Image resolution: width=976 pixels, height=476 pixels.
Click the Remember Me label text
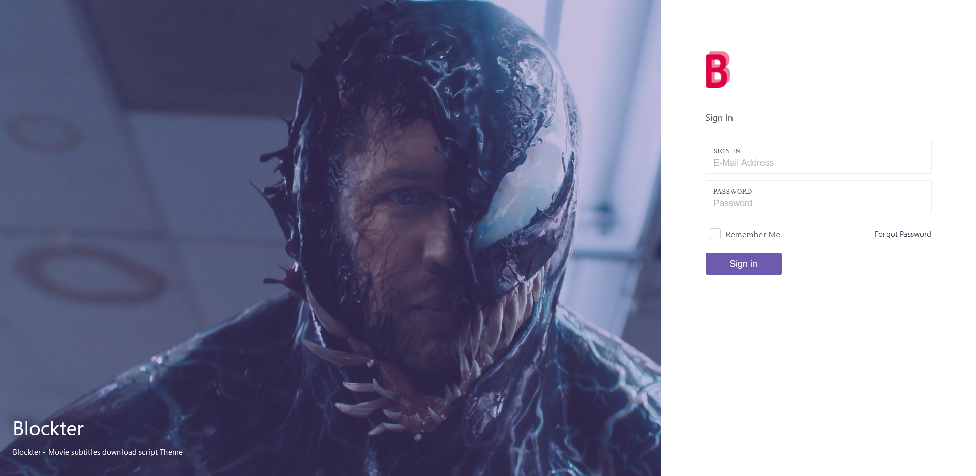tap(753, 234)
